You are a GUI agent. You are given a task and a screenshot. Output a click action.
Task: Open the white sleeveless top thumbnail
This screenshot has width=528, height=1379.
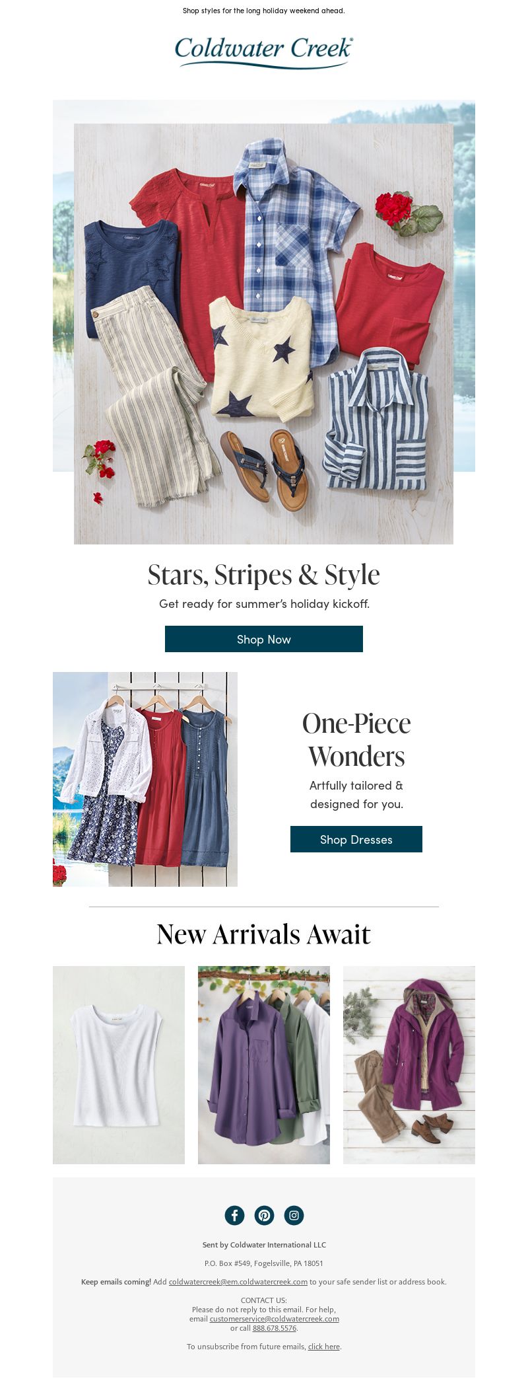click(119, 1065)
